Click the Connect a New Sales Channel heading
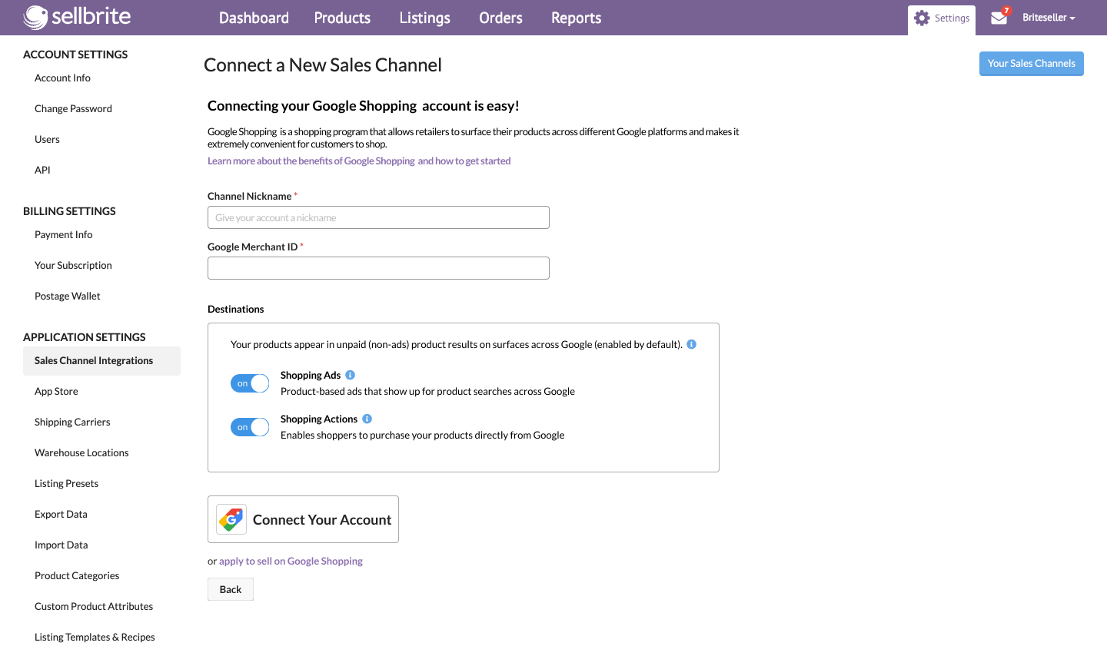The height and width of the screenshot is (656, 1107). [323, 65]
